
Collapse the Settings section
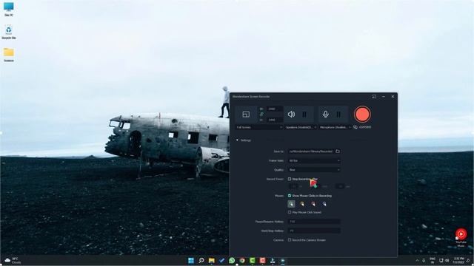click(237, 140)
